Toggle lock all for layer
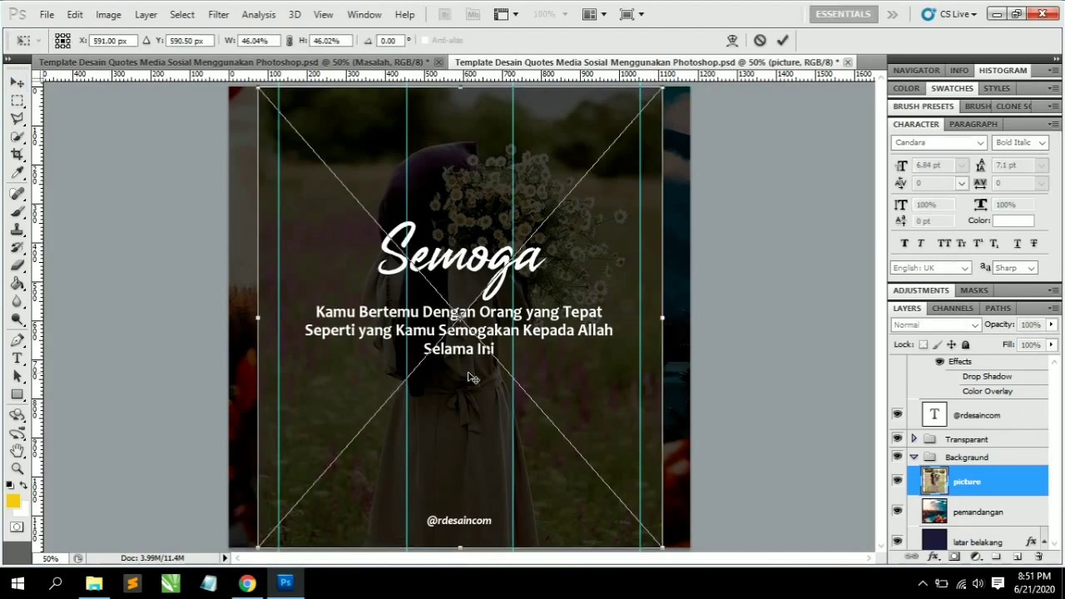 click(965, 344)
